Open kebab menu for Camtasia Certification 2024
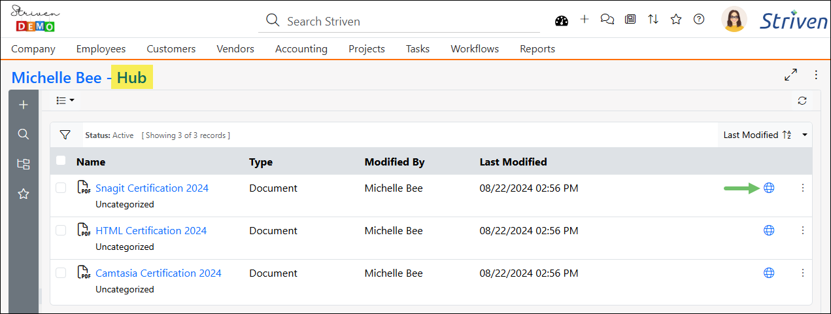This screenshot has width=831, height=314. [x=803, y=273]
